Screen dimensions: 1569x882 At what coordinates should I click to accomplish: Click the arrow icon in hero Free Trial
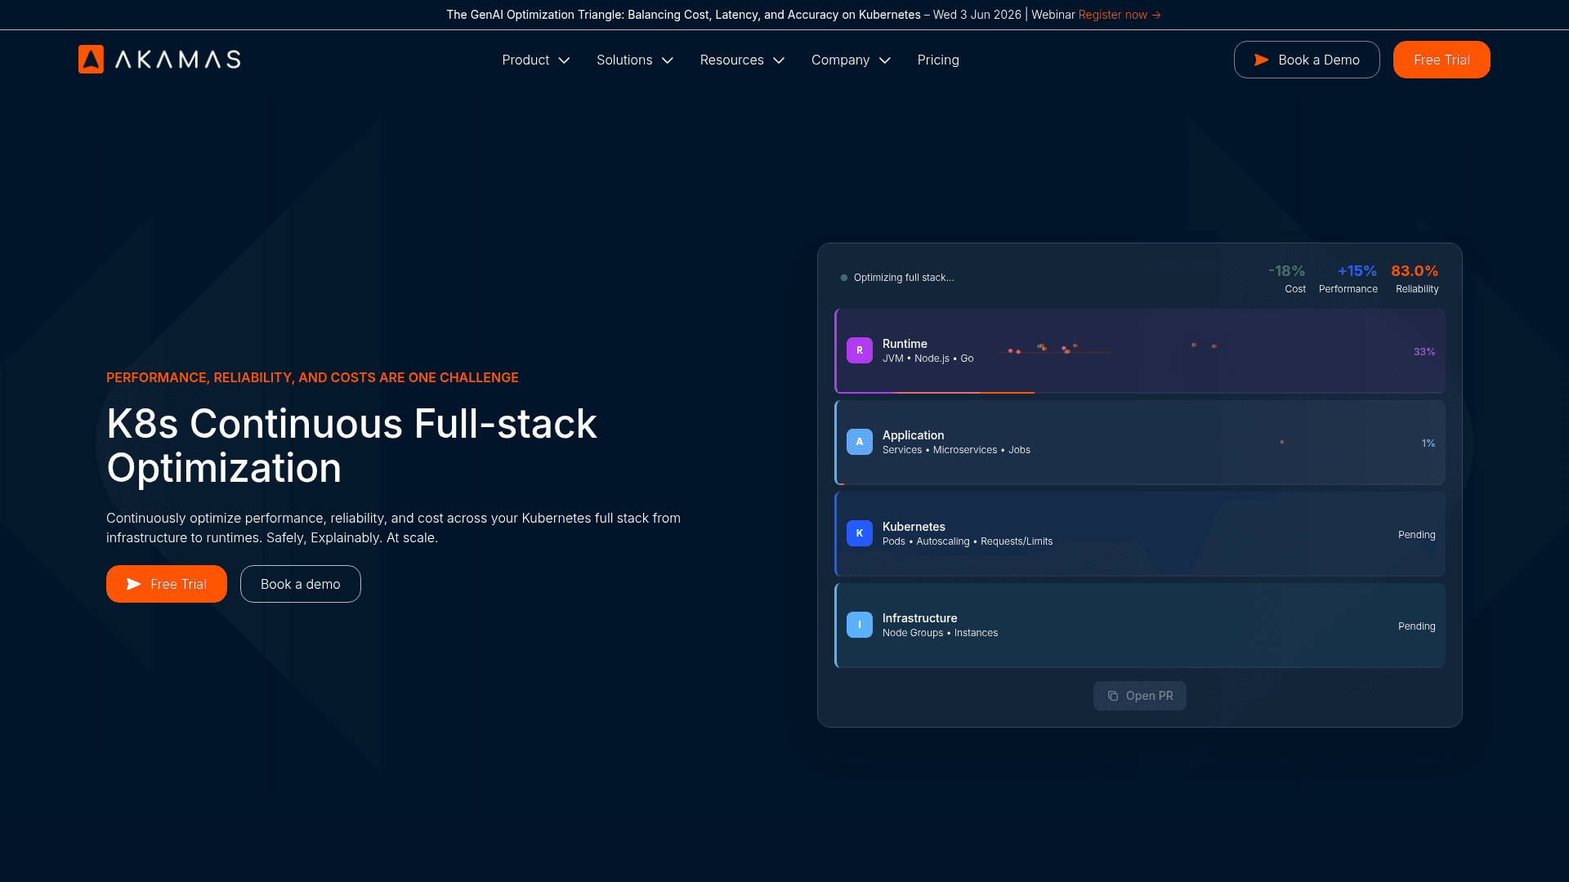click(133, 584)
